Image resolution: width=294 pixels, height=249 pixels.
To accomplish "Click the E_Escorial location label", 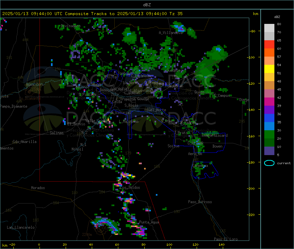I will click(x=121, y=113).
